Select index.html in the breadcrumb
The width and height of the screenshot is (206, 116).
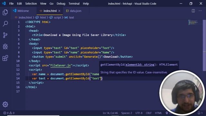[25, 17]
